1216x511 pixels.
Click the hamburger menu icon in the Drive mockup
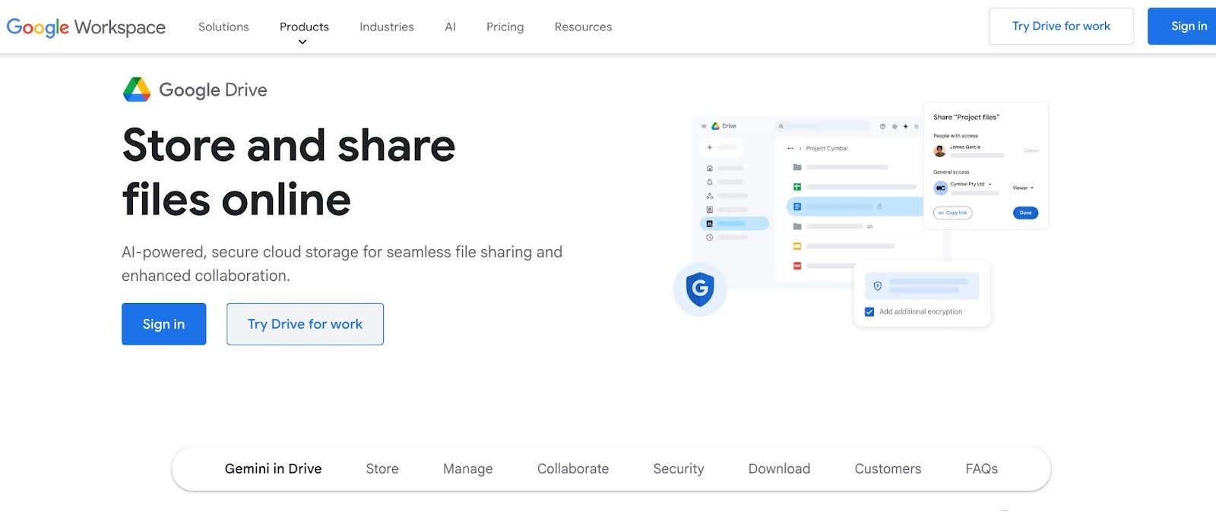(704, 126)
